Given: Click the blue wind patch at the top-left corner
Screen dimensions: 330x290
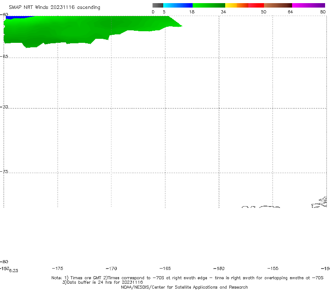Looking at the screenshot, I should (x=19, y=17).
